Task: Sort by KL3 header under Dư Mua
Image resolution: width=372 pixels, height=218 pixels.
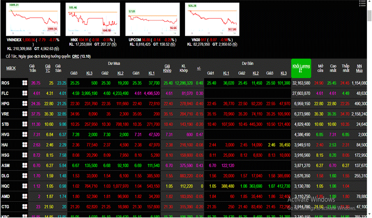Action: point(89,73)
